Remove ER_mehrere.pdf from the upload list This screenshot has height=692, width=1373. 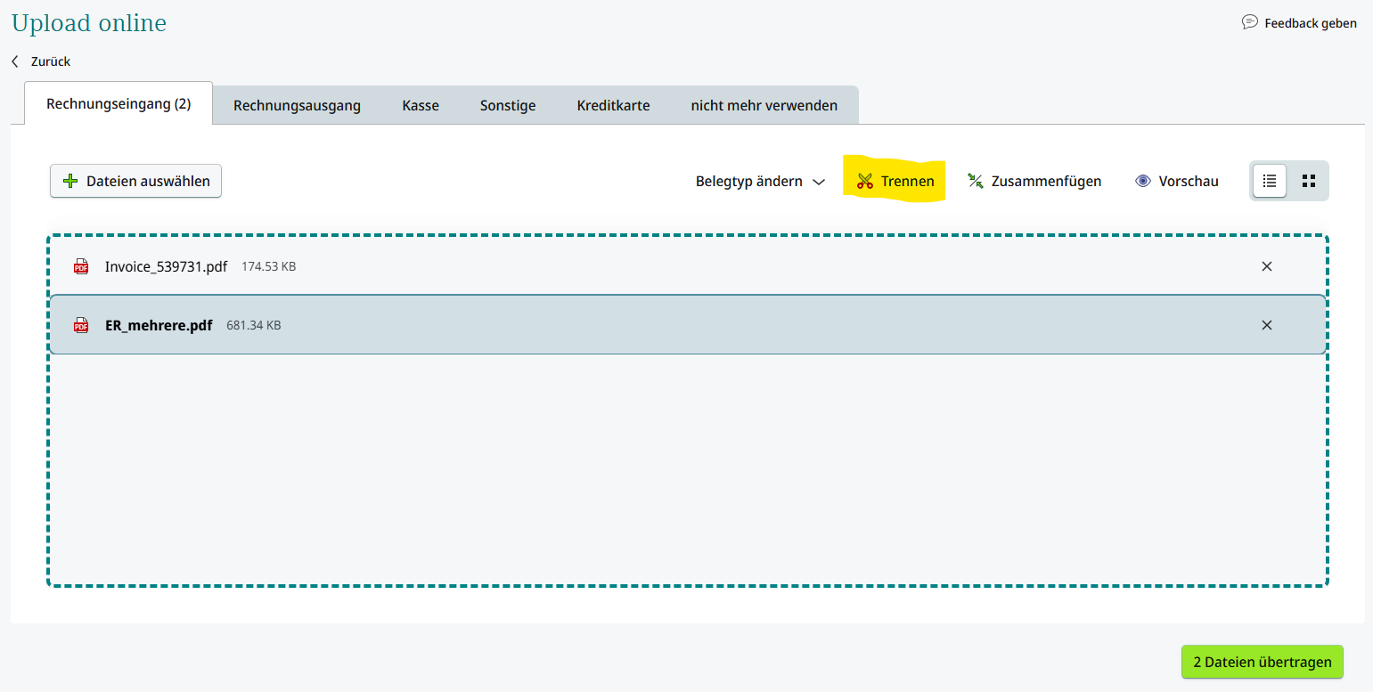1266,325
